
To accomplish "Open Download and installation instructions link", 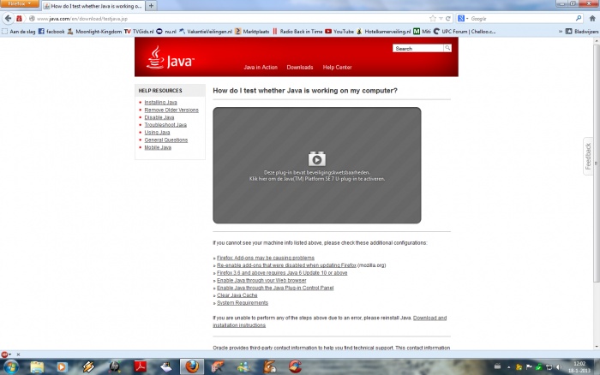I will [429, 318].
